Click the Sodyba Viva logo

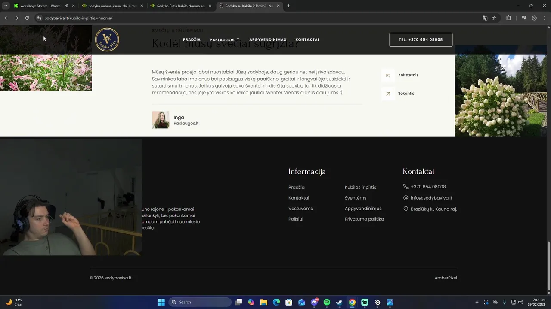coord(107,39)
